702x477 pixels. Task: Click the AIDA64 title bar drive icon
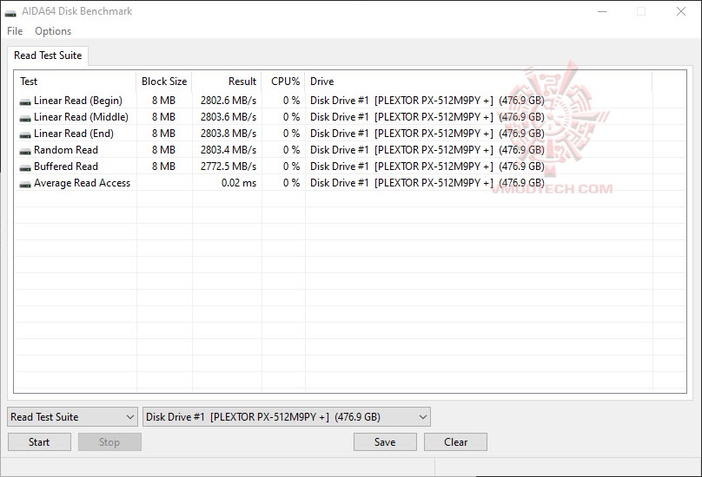click(10, 12)
